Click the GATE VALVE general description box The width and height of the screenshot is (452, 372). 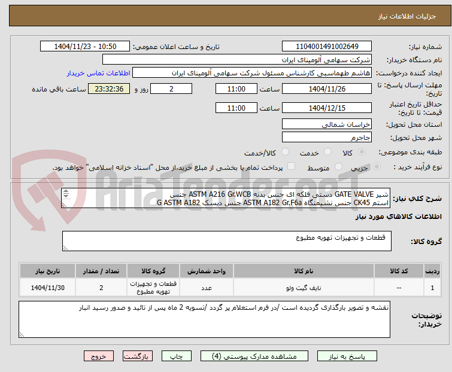pyautogui.click(x=226, y=198)
